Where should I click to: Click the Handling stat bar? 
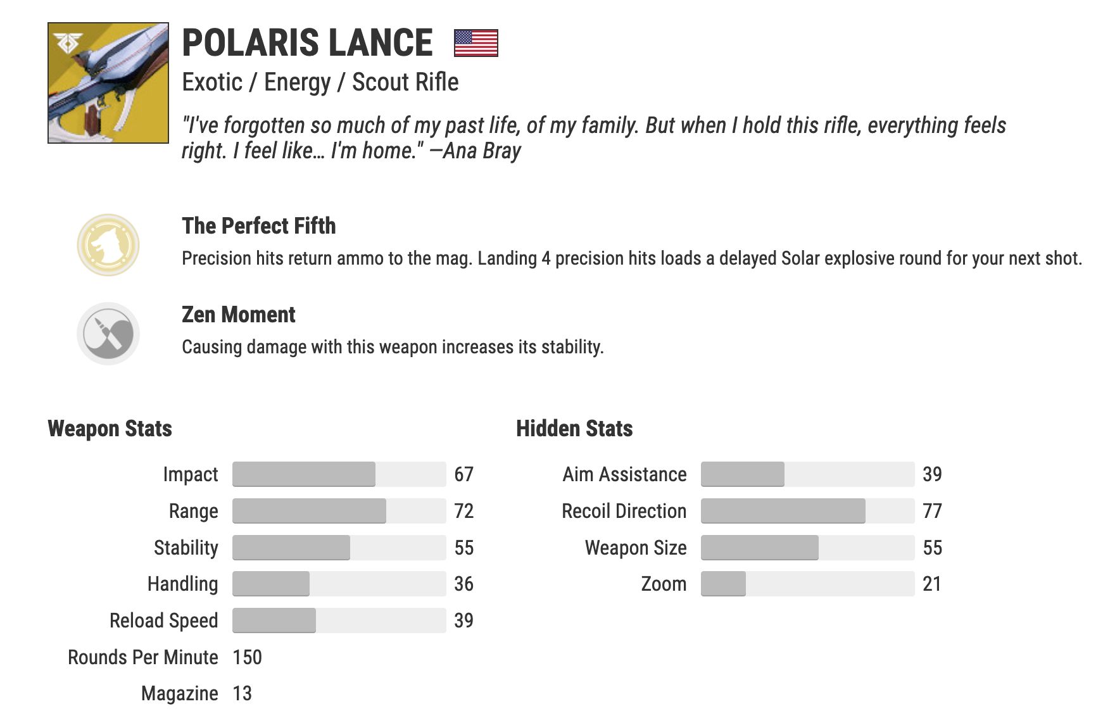point(339,584)
